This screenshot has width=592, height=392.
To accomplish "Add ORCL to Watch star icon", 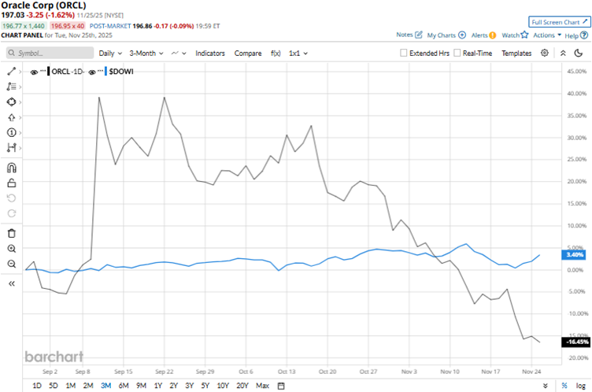I will 524,35.
